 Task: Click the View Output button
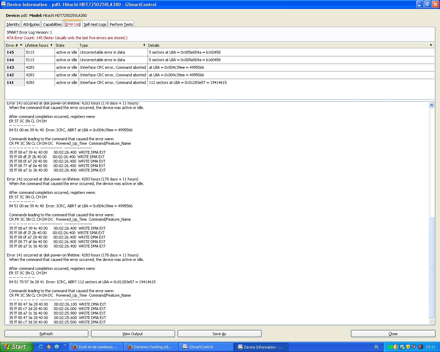click(x=133, y=334)
